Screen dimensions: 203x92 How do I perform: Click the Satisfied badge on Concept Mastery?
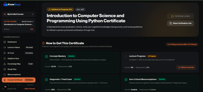pos(71,56)
